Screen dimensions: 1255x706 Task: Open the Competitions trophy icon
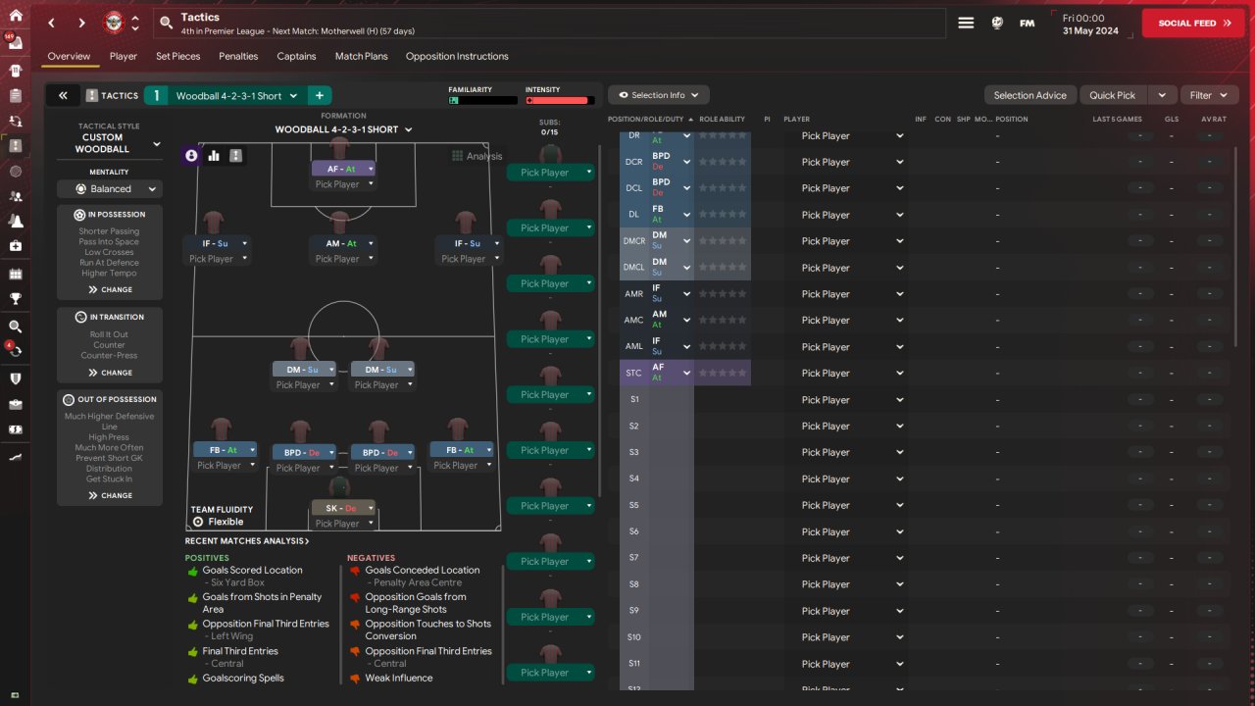tap(15, 299)
